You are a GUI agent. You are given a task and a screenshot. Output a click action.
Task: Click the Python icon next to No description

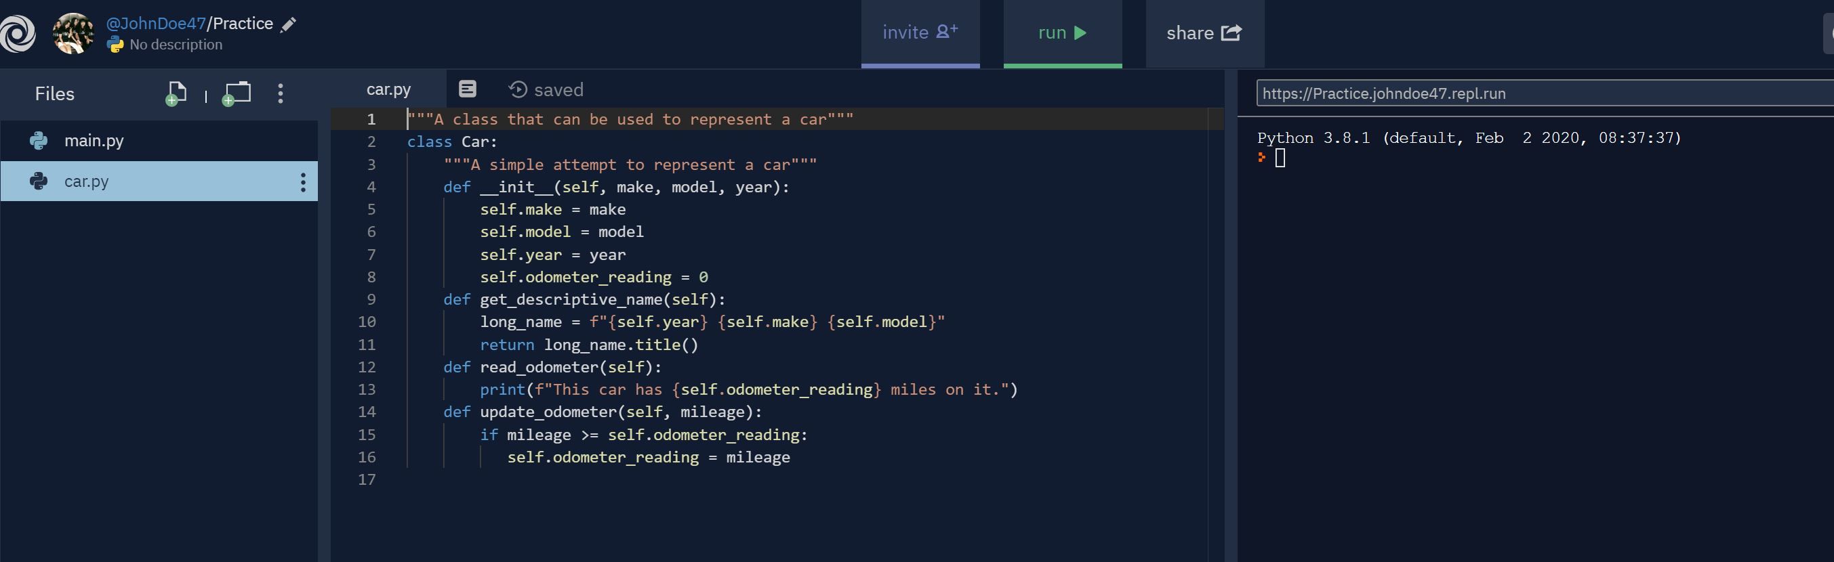point(115,45)
